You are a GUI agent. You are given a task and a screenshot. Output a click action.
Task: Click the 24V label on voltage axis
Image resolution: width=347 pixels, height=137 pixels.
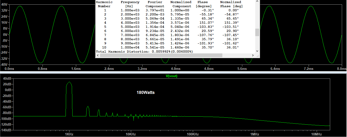4,17
